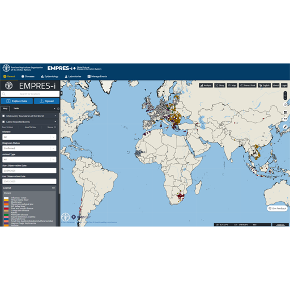Click the sidebar vertical scrollbar
290x290 pixels.
[x=59, y=153]
